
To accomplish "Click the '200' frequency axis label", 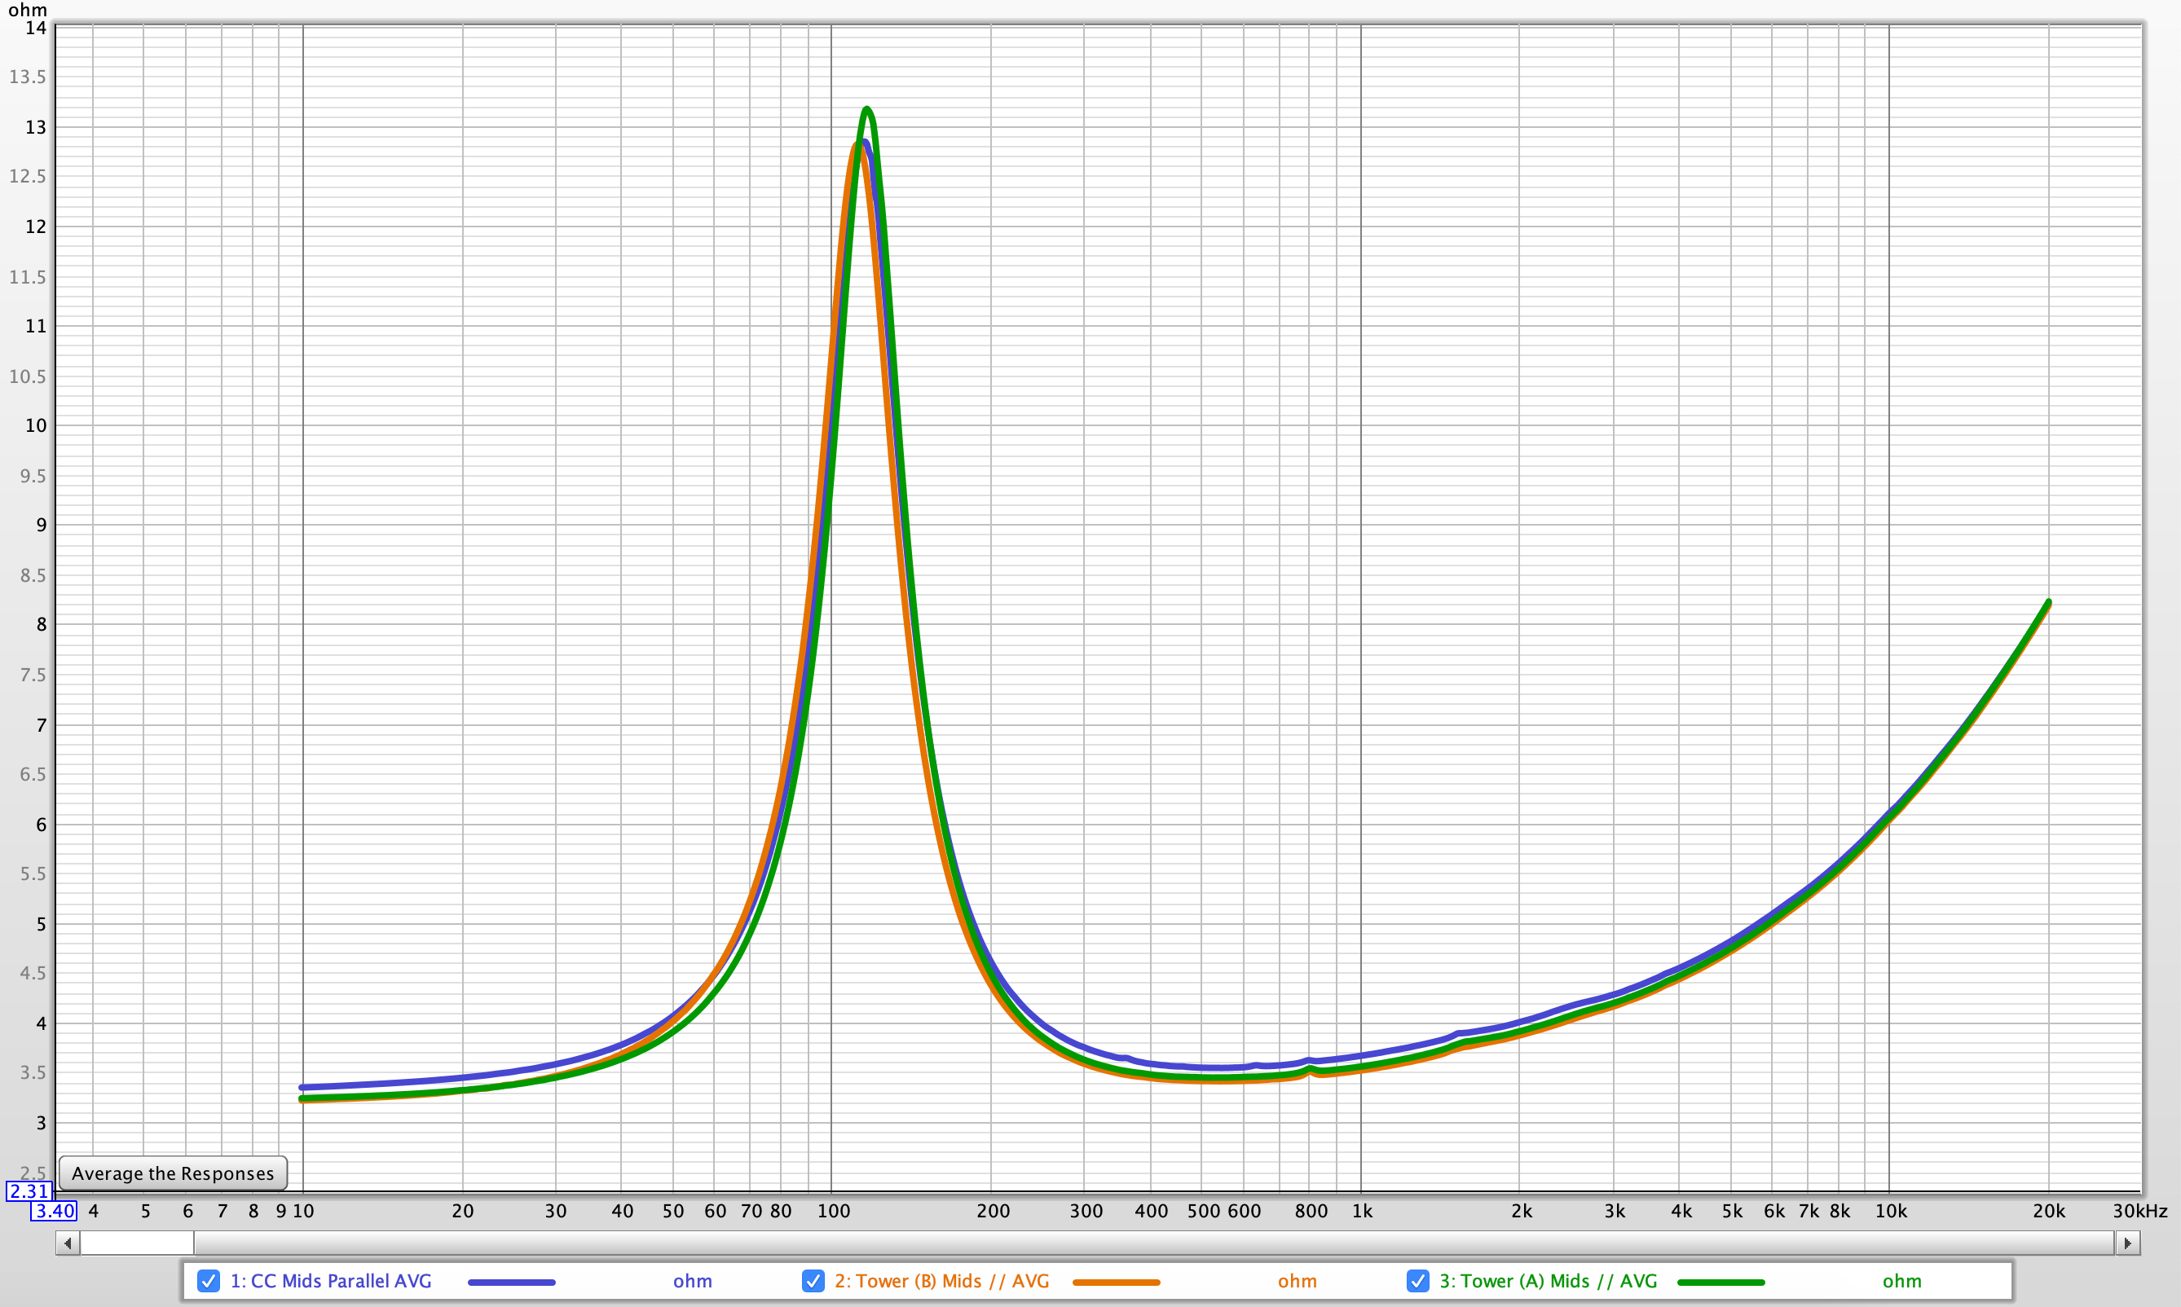I will (993, 1211).
